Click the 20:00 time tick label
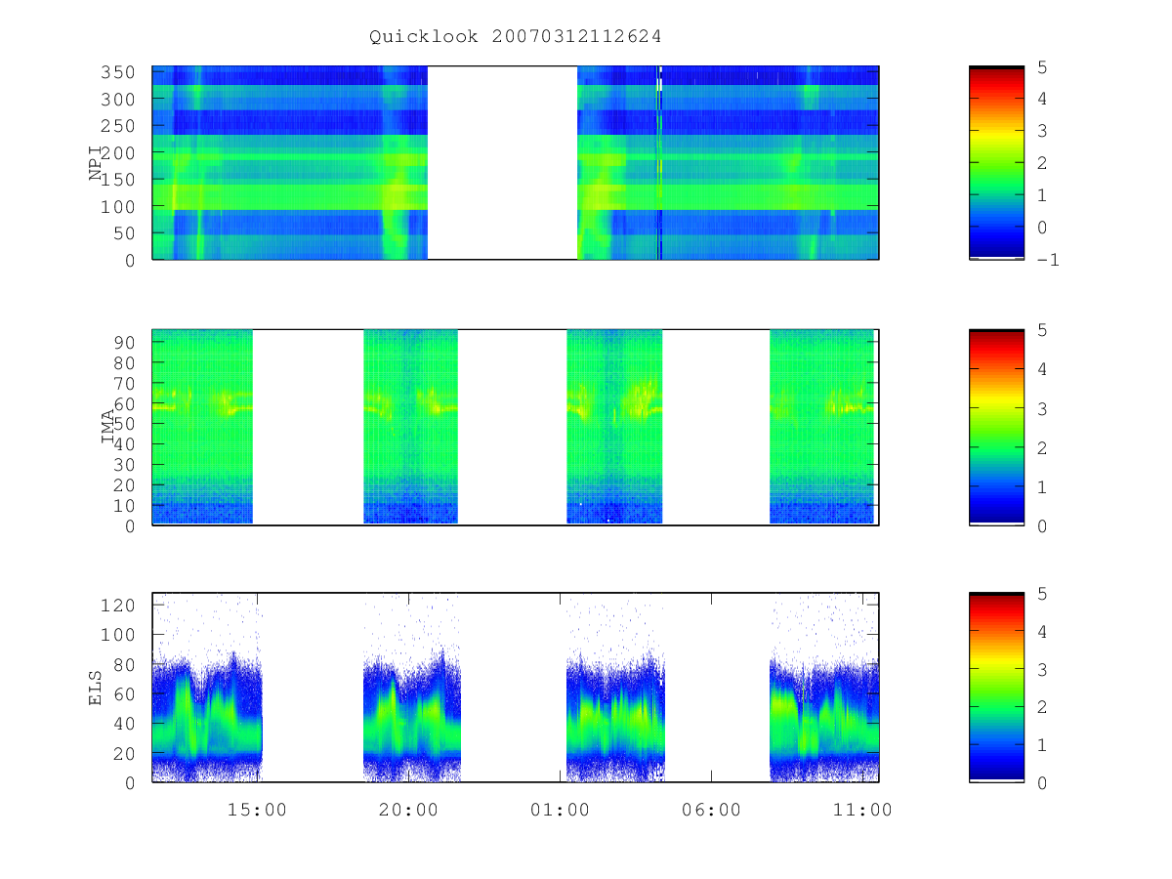Viewport: 1172px width, 879px height. click(408, 810)
